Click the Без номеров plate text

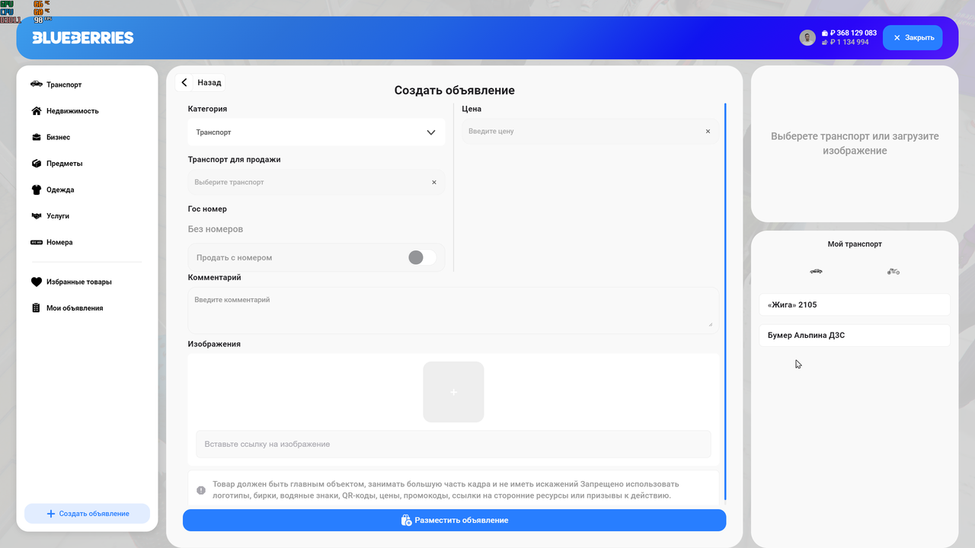tap(216, 229)
